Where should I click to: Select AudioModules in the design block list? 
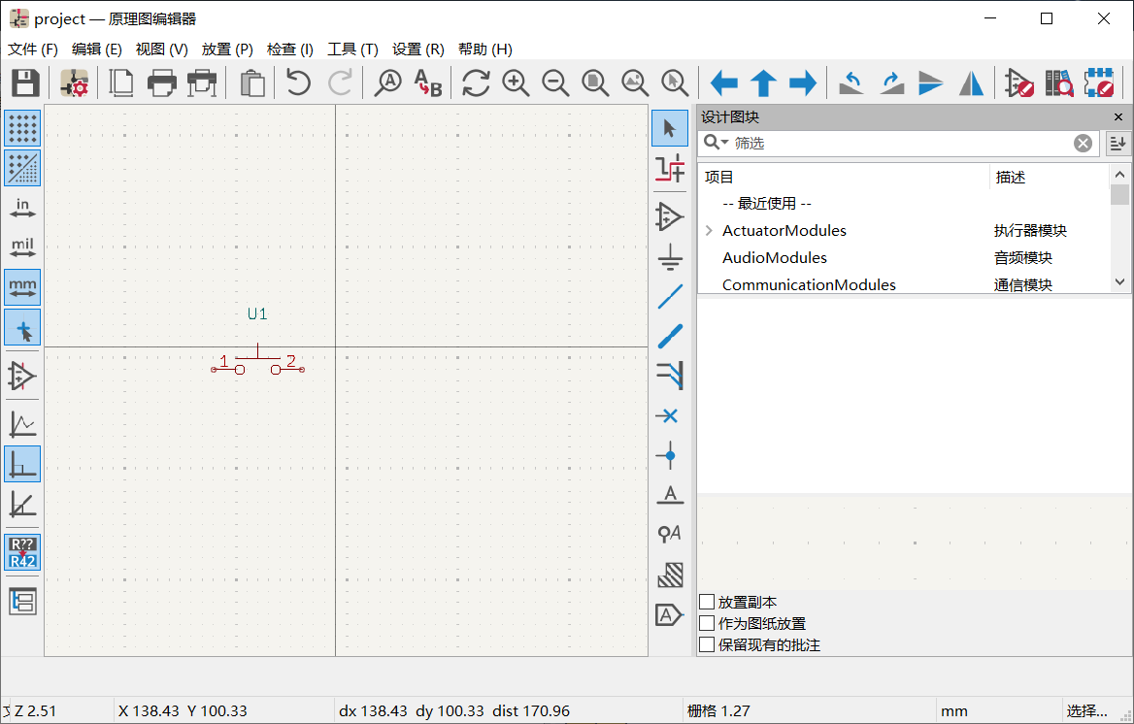point(774,258)
